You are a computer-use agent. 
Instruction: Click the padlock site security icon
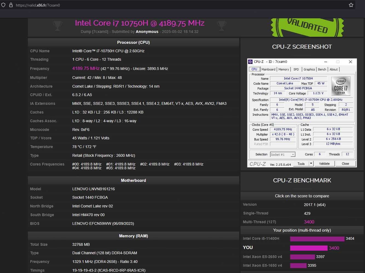tap(11, 5)
